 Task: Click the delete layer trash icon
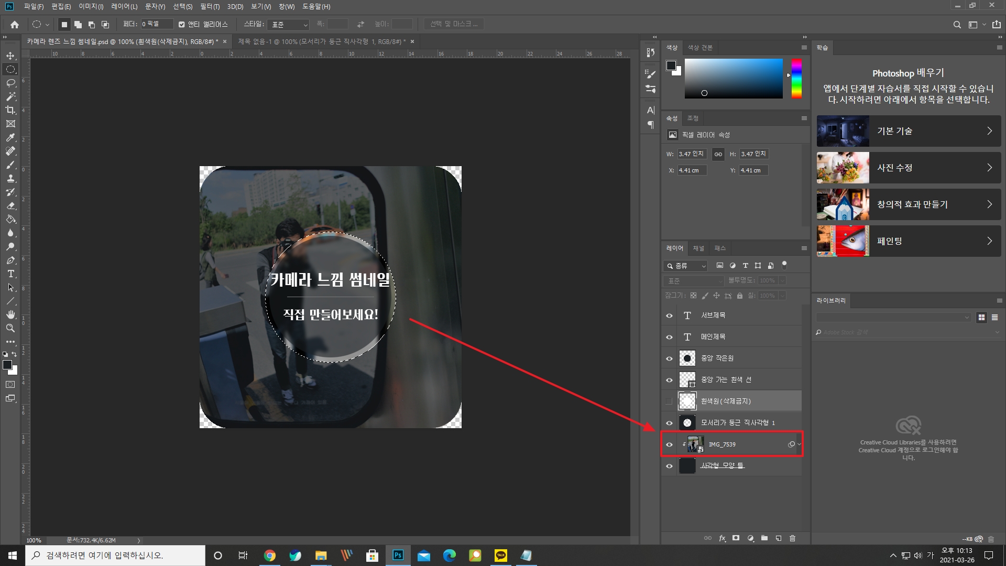coord(792,538)
